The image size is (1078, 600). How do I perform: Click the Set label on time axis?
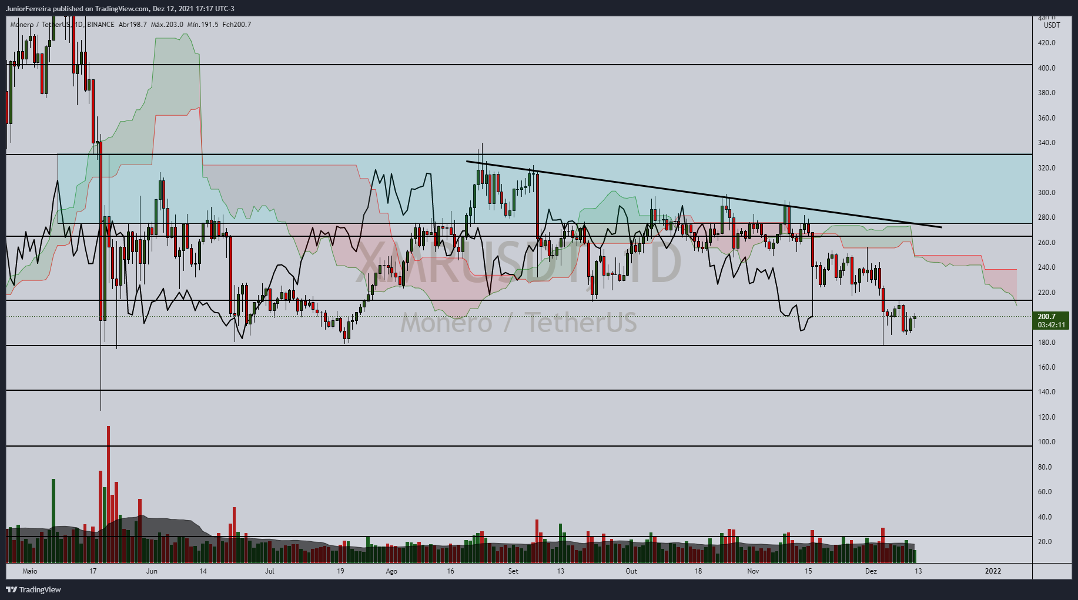tap(513, 571)
